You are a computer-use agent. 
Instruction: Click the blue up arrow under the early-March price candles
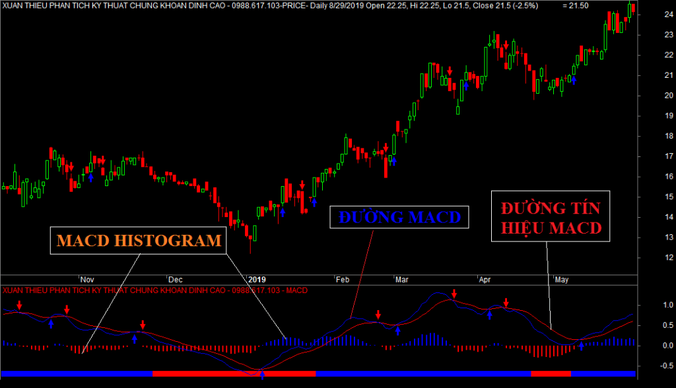[395, 159]
